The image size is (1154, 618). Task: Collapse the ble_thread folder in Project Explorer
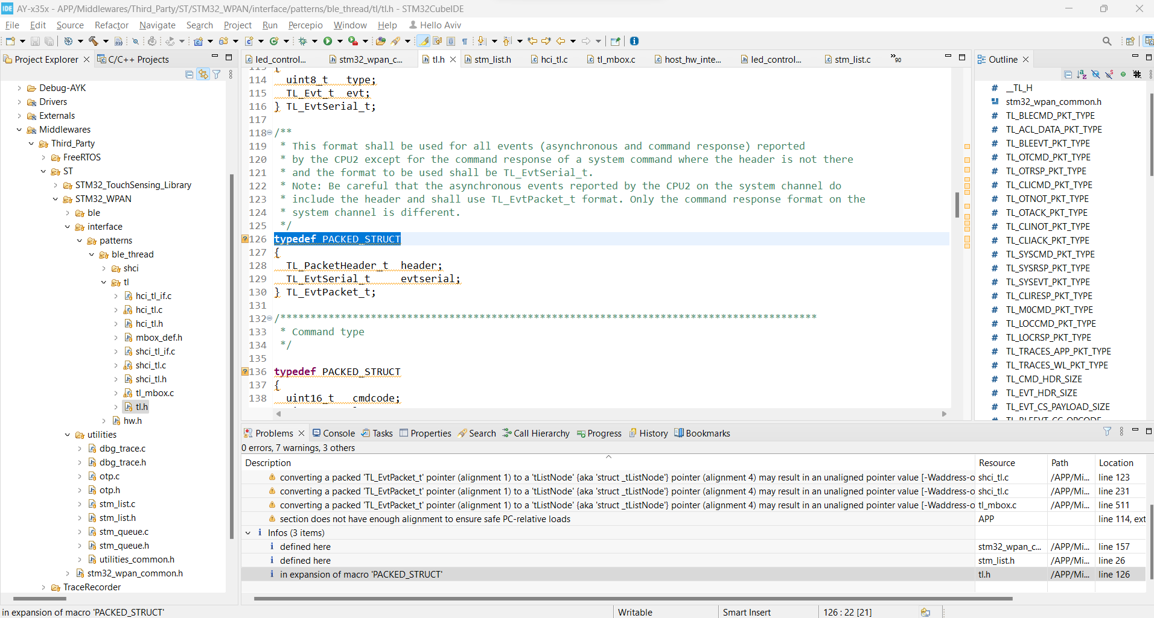click(91, 254)
